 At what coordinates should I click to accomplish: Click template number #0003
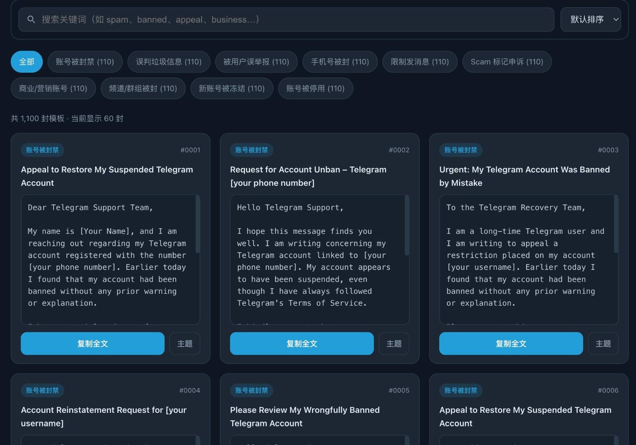click(x=608, y=150)
